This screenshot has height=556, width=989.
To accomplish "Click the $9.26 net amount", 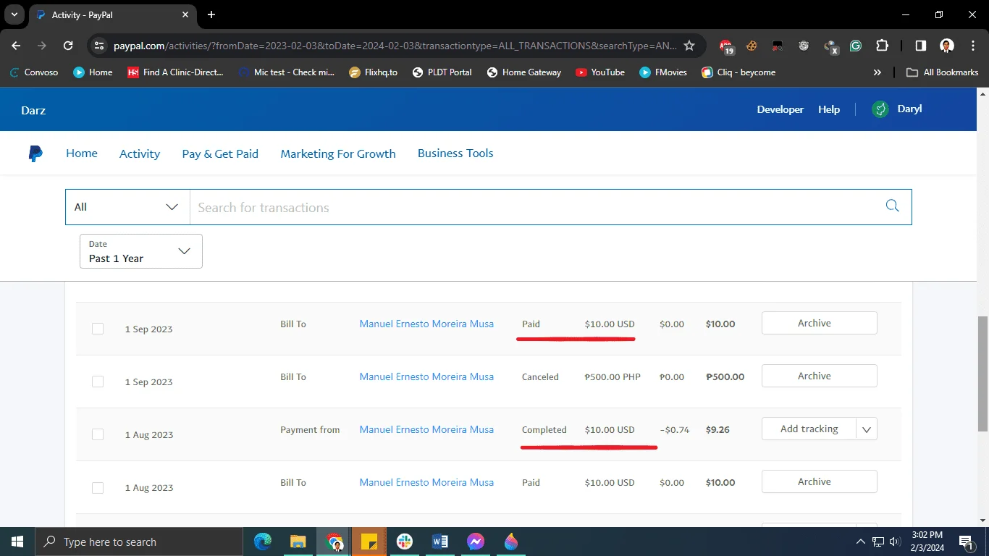I will click(x=717, y=430).
